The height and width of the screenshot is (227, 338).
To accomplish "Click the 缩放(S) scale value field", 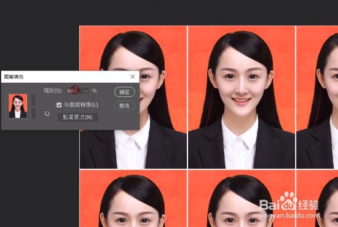I will (x=75, y=91).
